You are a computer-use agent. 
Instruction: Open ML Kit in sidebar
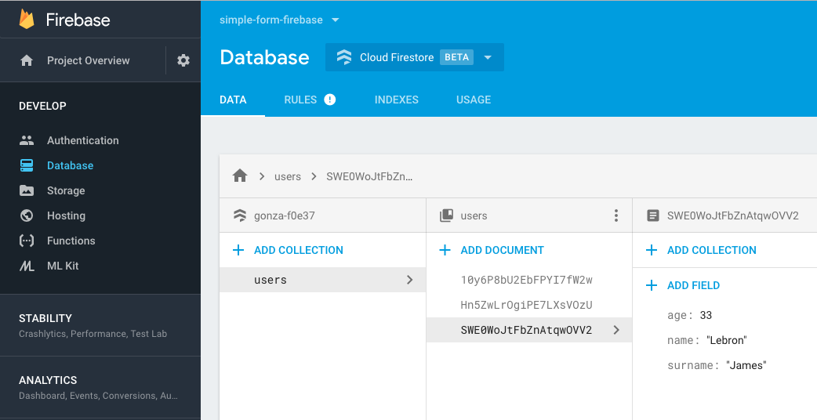[63, 266]
